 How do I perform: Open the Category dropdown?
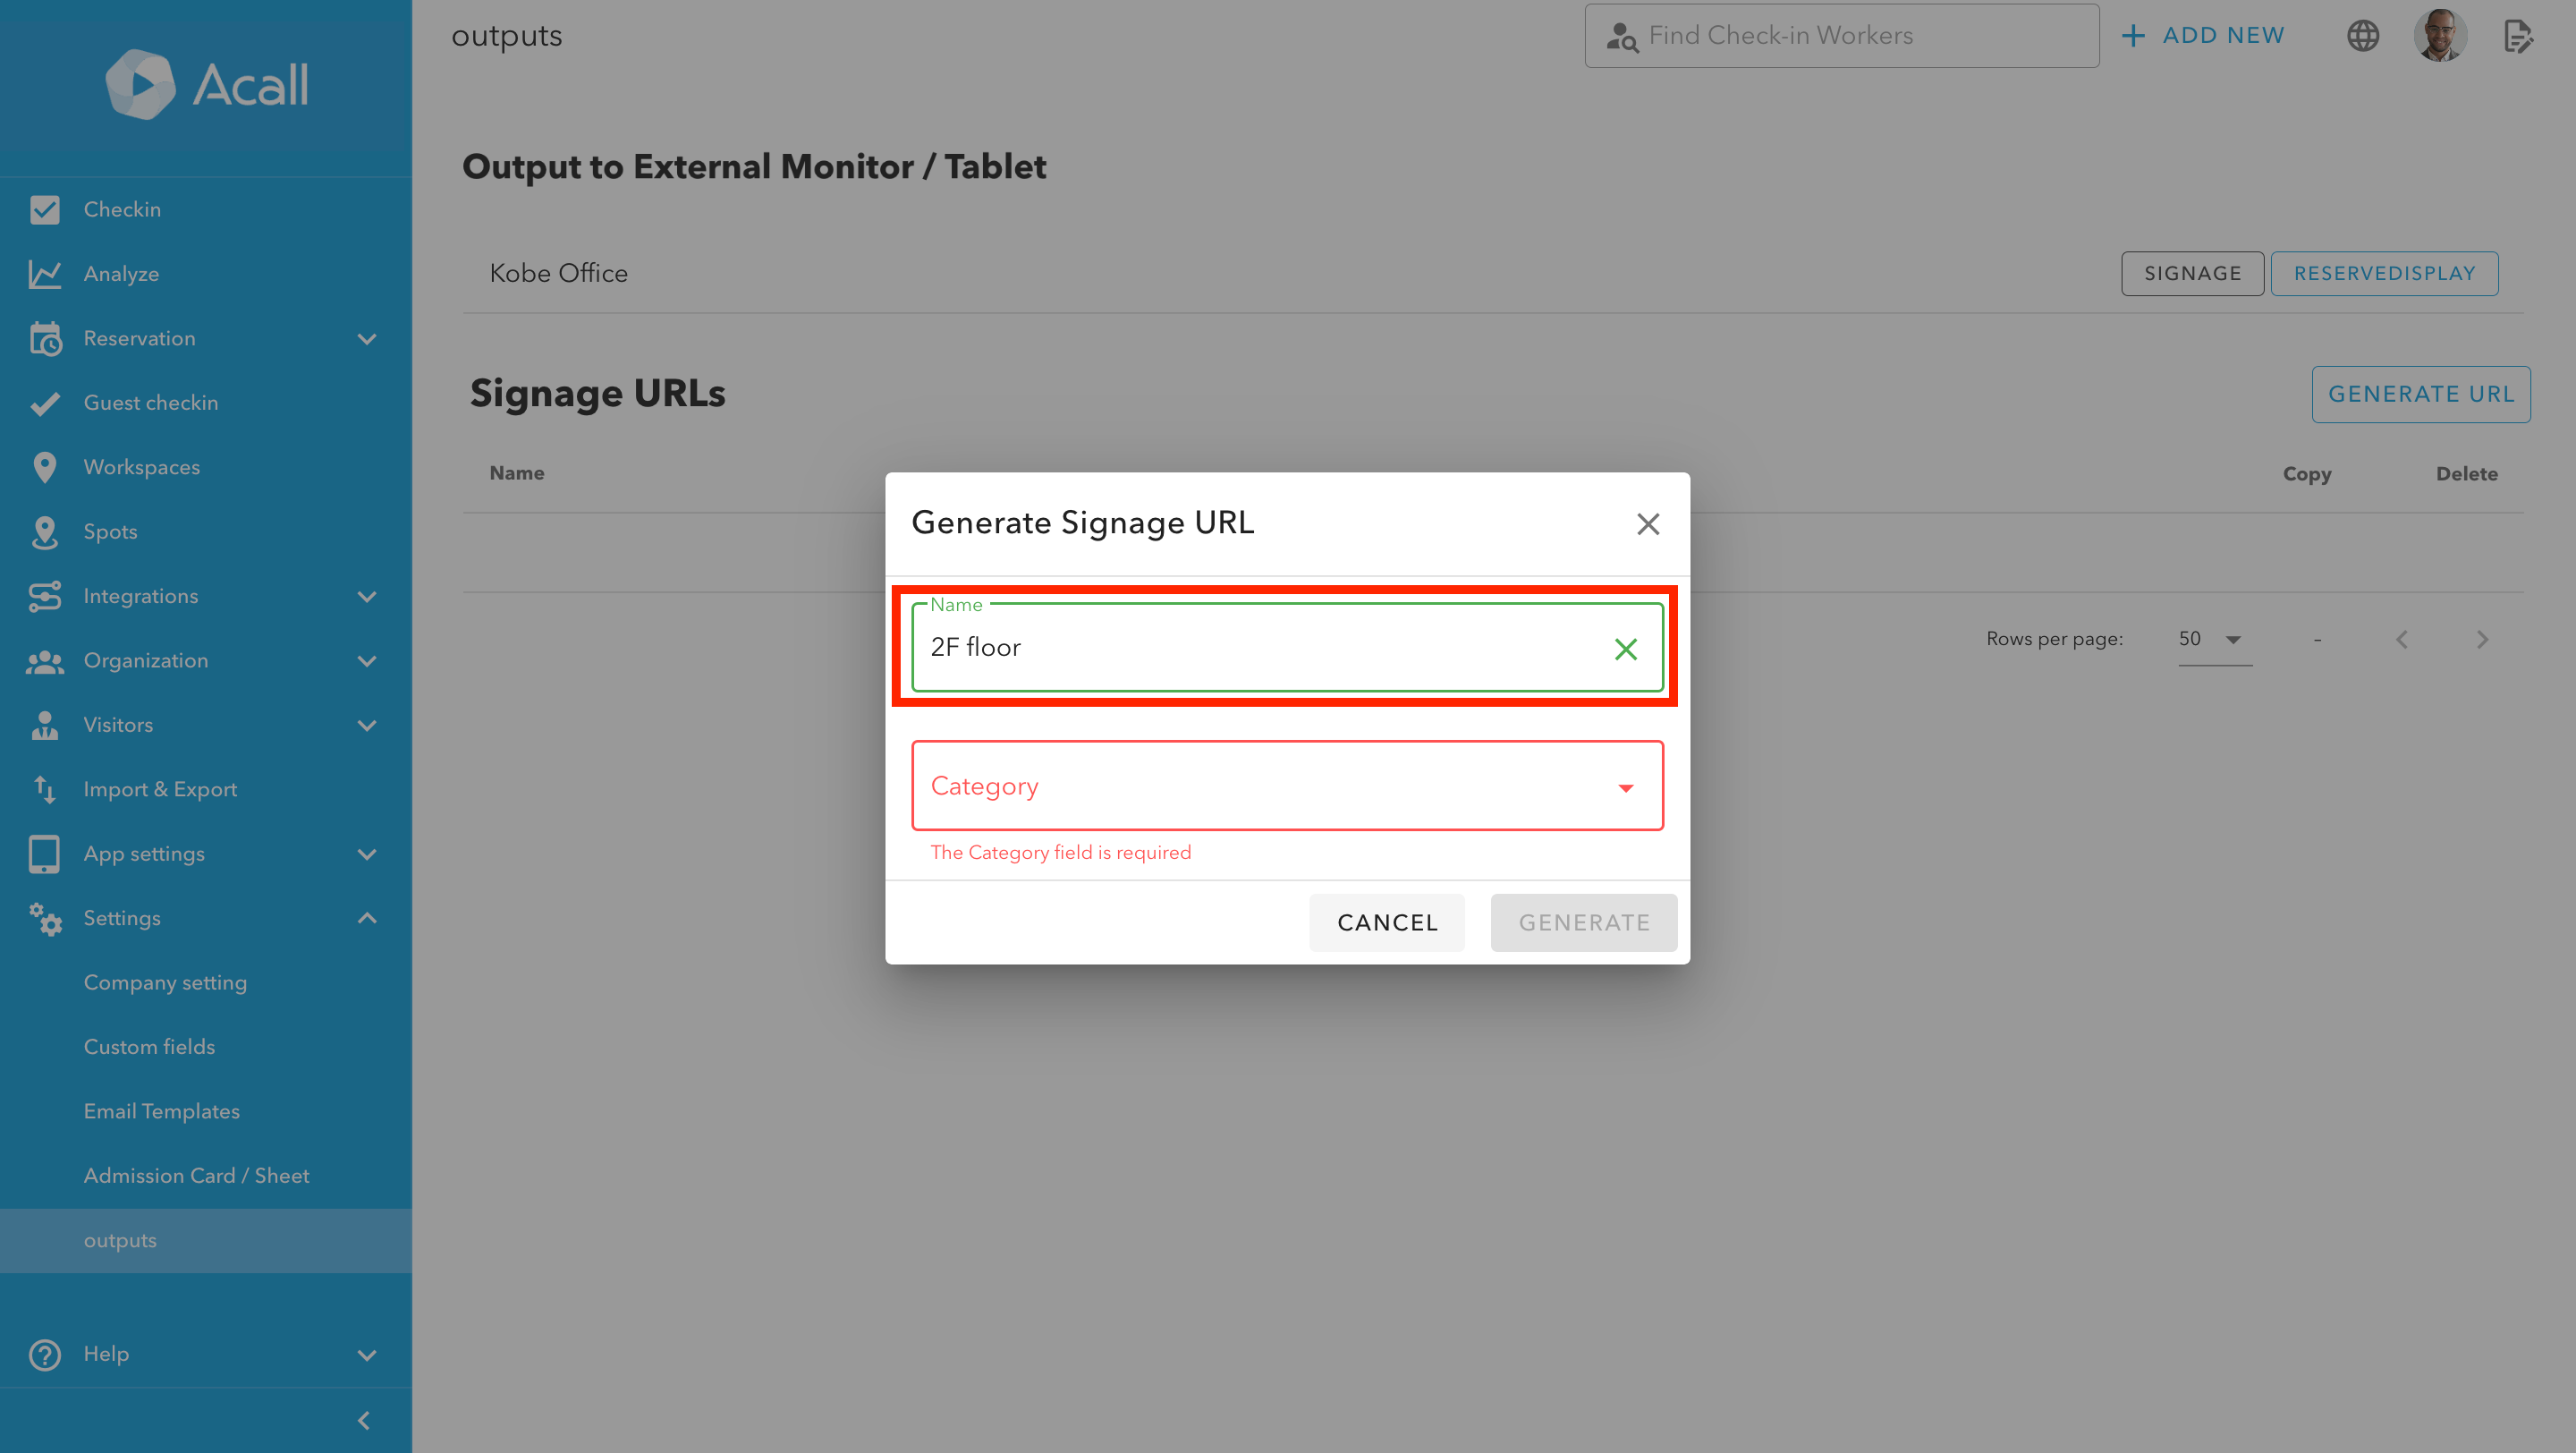pyautogui.click(x=1286, y=786)
